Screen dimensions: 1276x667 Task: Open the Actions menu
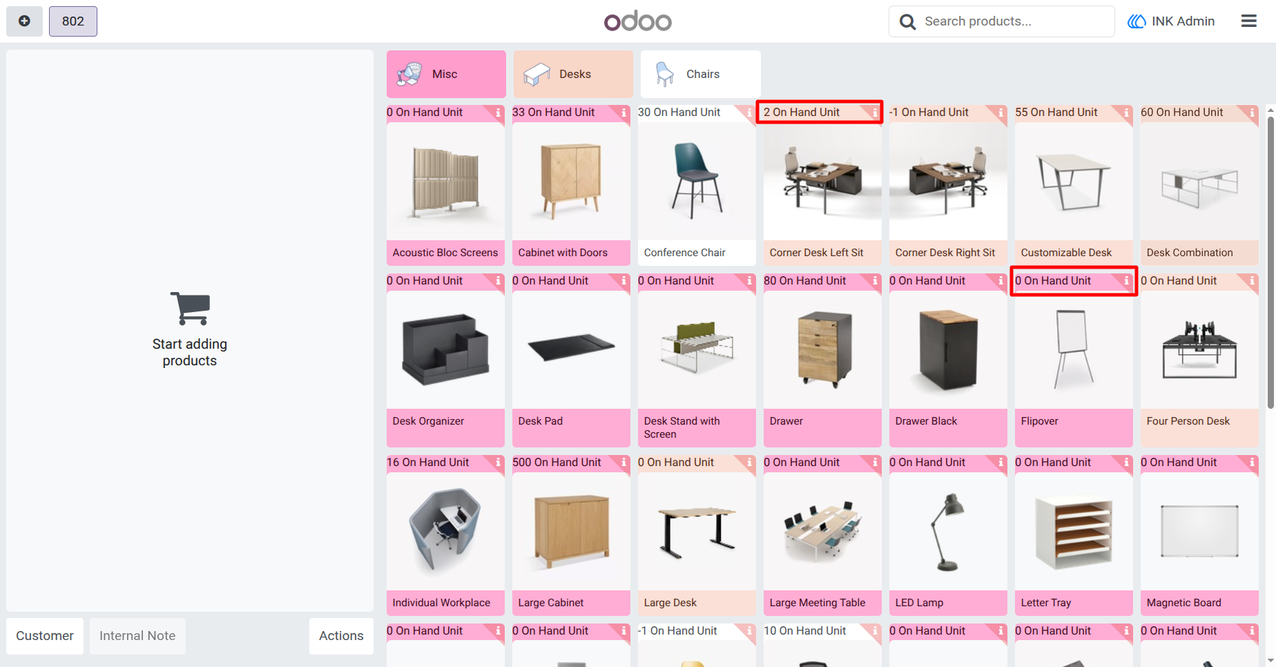pos(341,636)
